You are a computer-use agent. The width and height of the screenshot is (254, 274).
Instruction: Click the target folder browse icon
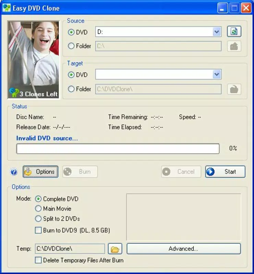[234, 89]
